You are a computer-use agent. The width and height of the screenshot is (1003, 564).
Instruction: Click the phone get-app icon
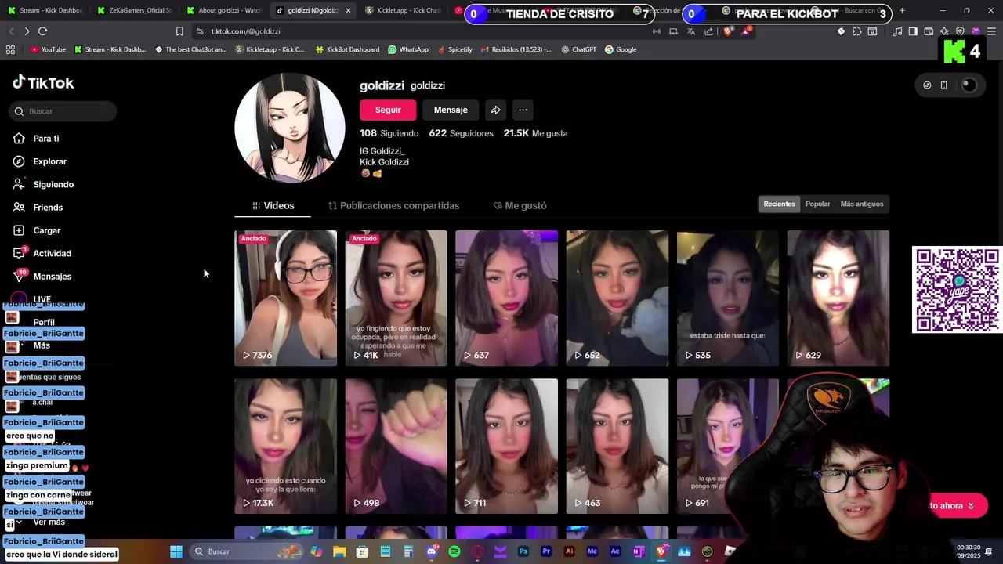pos(943,85)
